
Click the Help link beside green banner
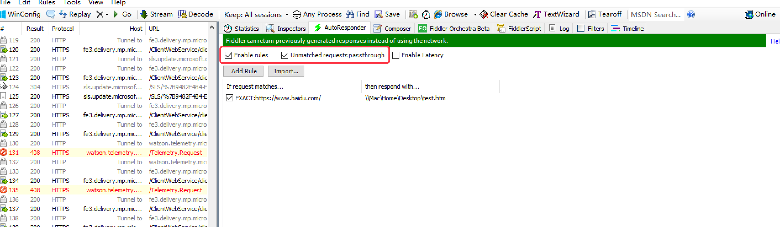click(x=775, y=41)
